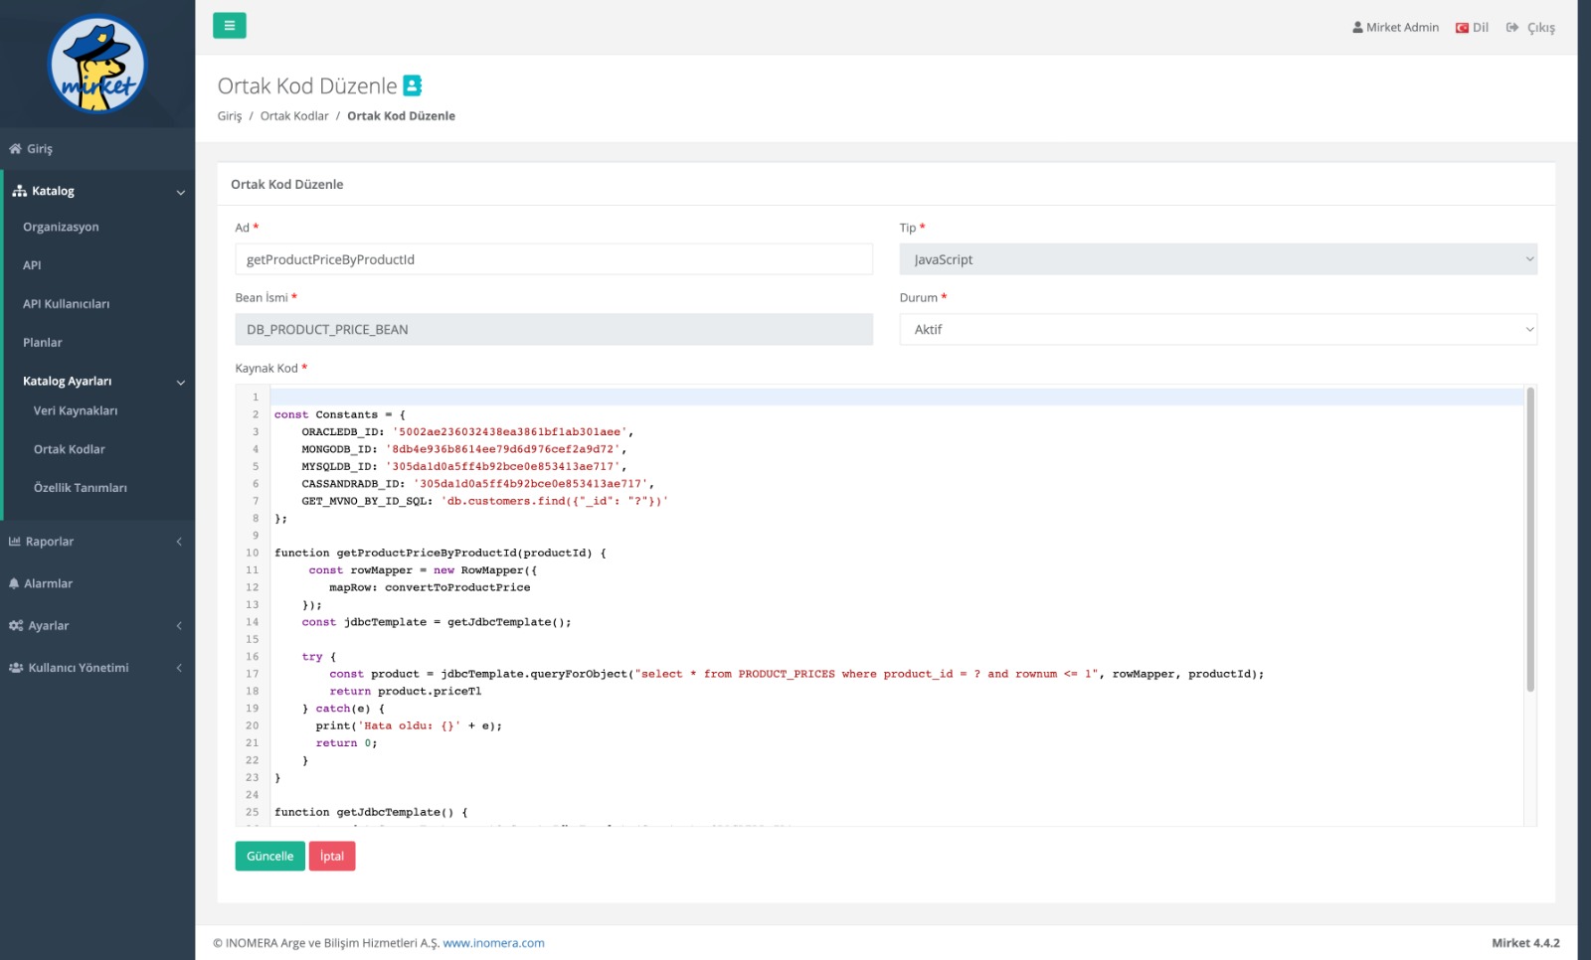Open the Durum dropdown showing Aktif
Image resolution: width=1591 pixels, height=960 pixels.
tap(1218, 329)
